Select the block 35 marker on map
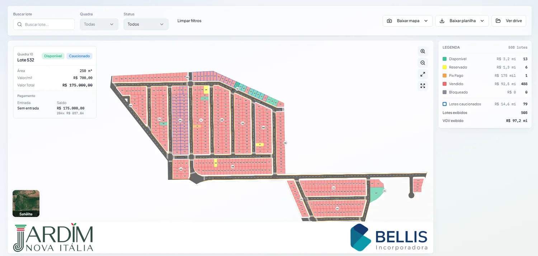Screen dimensions: 538x256 (384, 191)
